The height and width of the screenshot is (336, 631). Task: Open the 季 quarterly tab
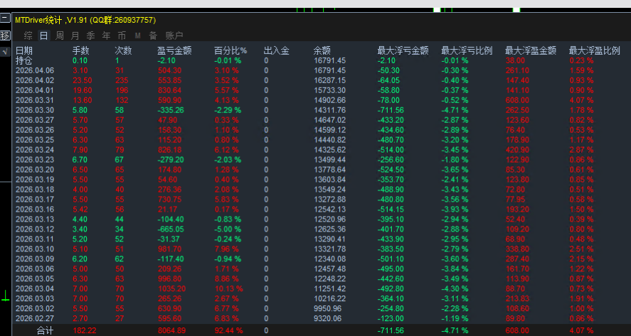91,36
